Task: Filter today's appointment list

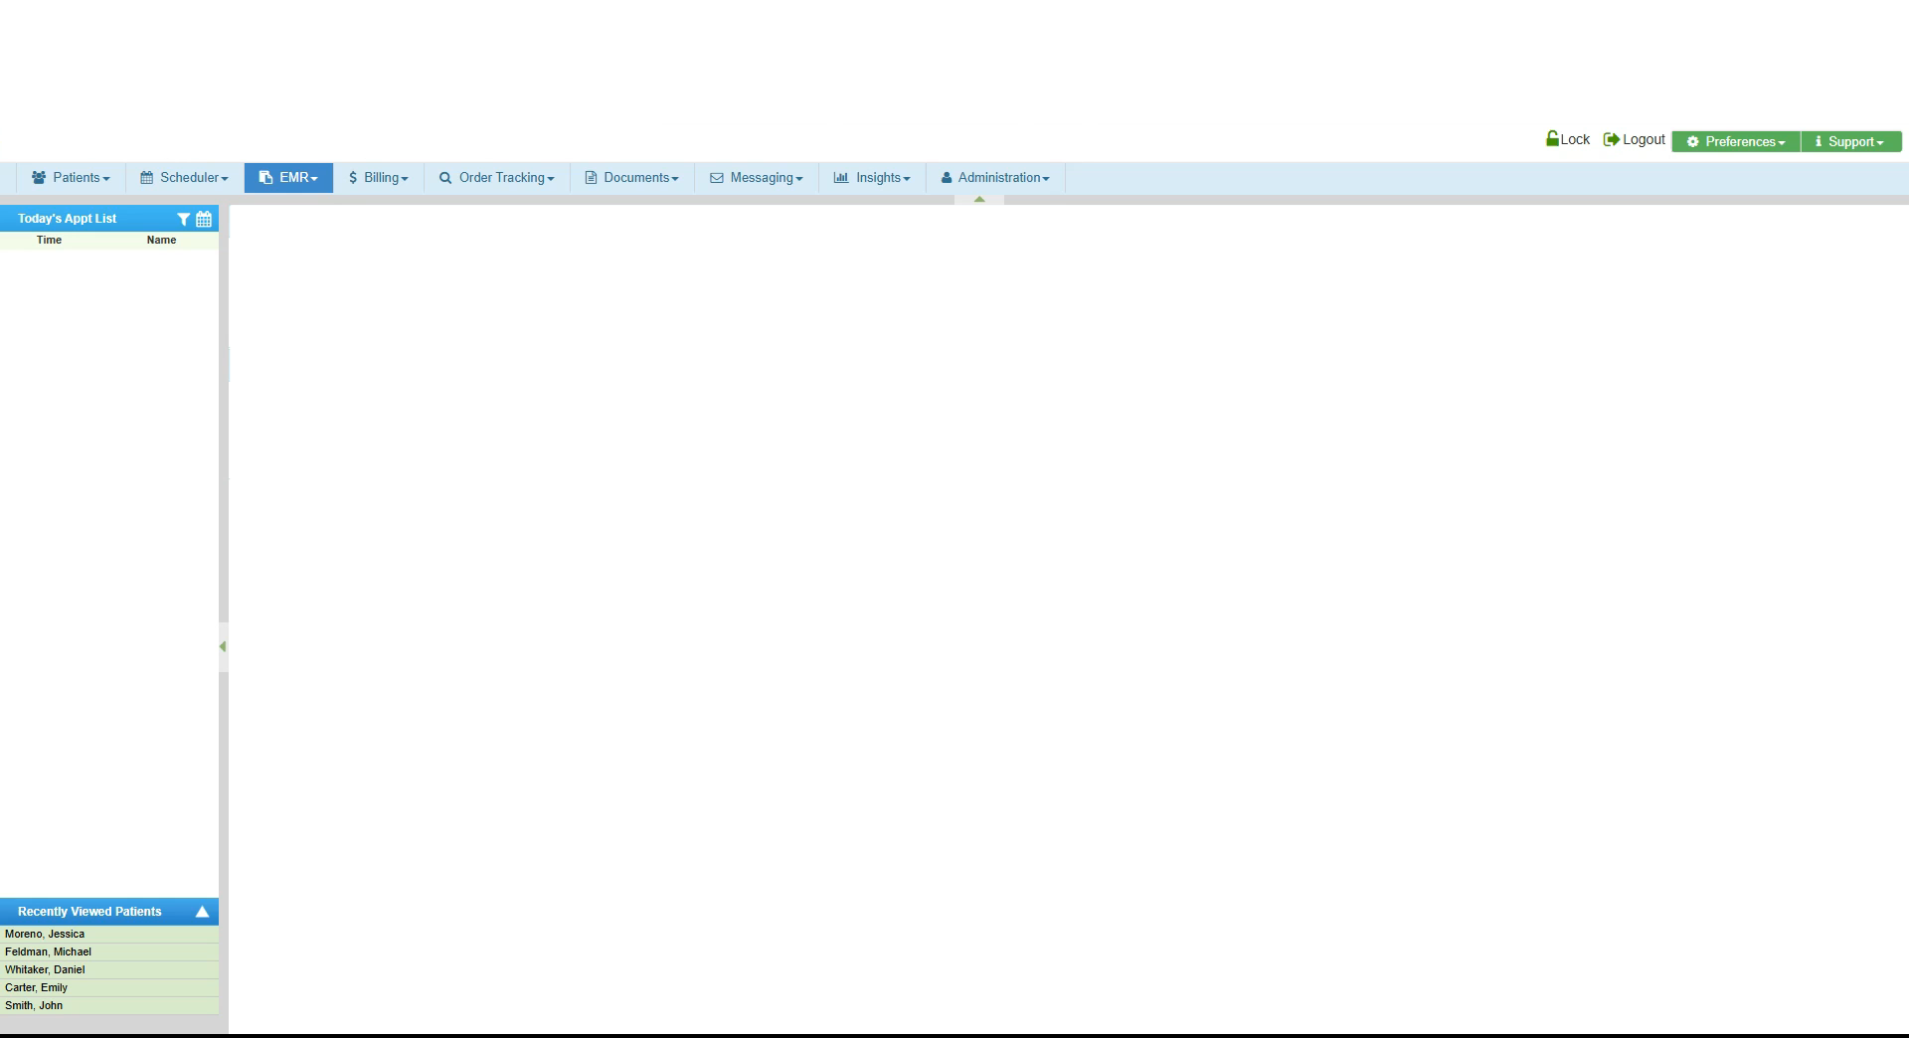Action: [x=183, y=219]
